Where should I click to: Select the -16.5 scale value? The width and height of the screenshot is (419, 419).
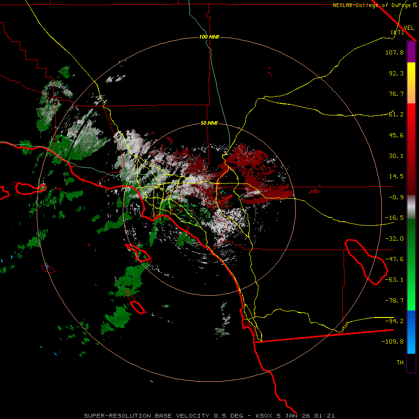coord(394,218)
